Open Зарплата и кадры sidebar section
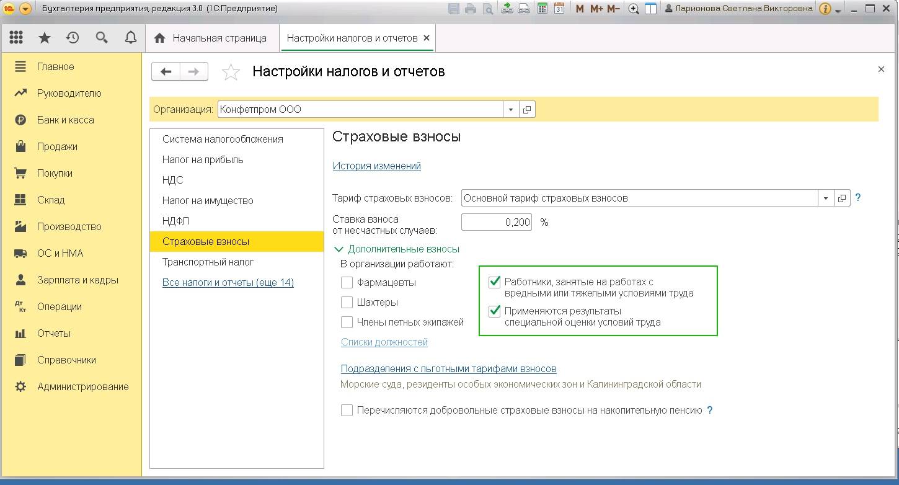The height and width of the screenshot is (485, 899). [77, 280]
